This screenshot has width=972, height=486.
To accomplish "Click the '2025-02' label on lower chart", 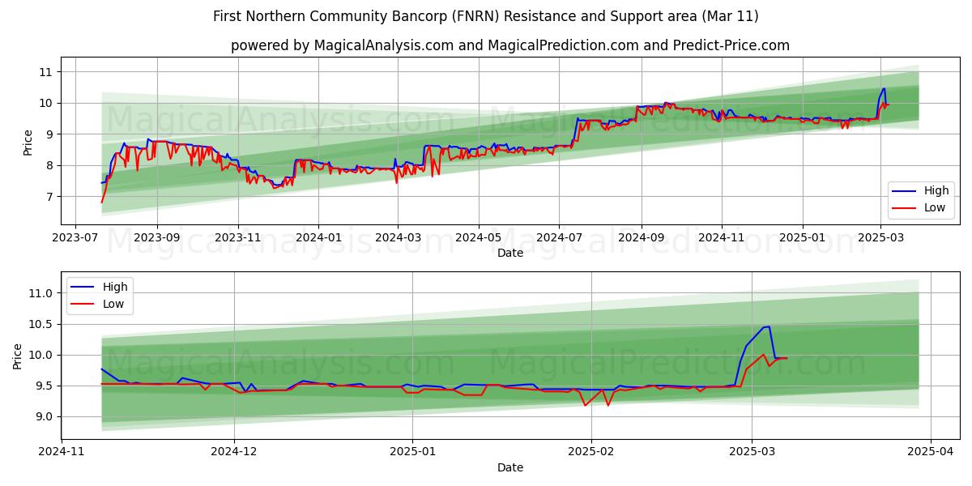I will [591, 453].
